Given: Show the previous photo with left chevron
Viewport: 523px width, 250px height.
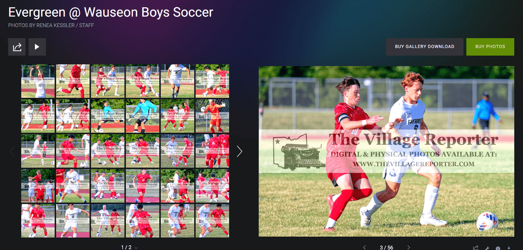Looking at the screenshot, I should coord(364,247).
